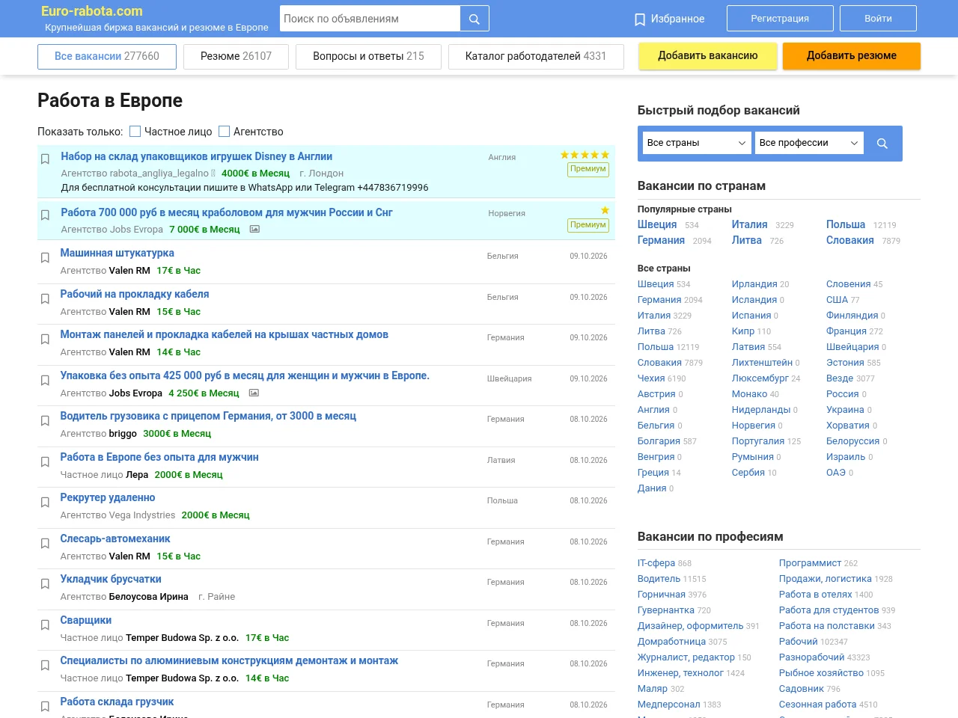Open Чехия country link
This screenshot has height=718, width=958.
pos(651,378)
